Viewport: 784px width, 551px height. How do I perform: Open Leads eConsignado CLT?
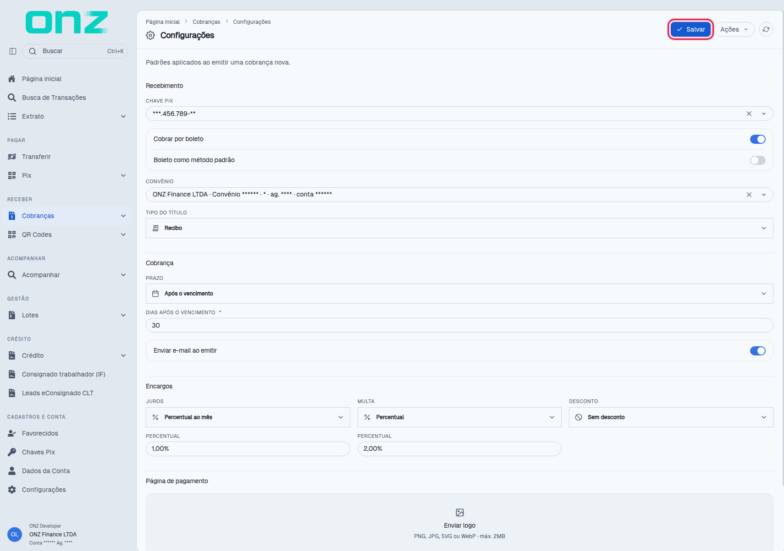pyautogui.click(x=67, y=393)
